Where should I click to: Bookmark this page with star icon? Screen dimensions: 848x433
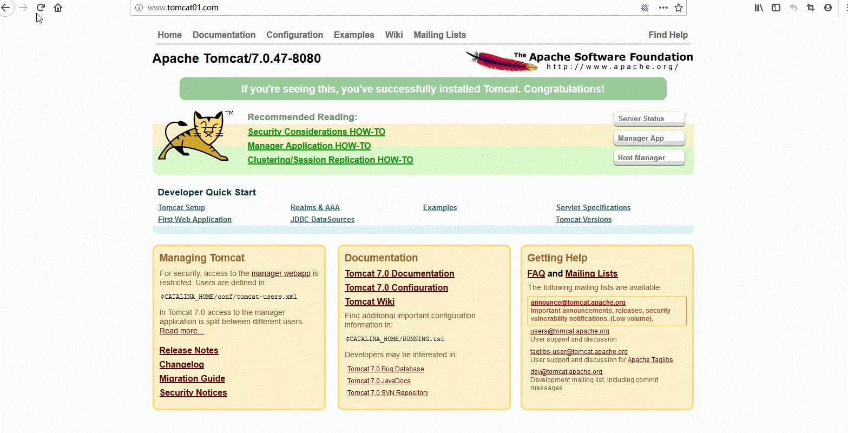coord(679,8)
